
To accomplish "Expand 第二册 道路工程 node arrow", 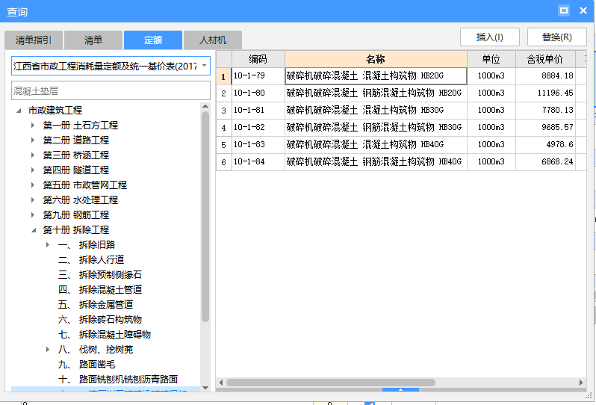I will pyautogui.click(x=33, y=140).
